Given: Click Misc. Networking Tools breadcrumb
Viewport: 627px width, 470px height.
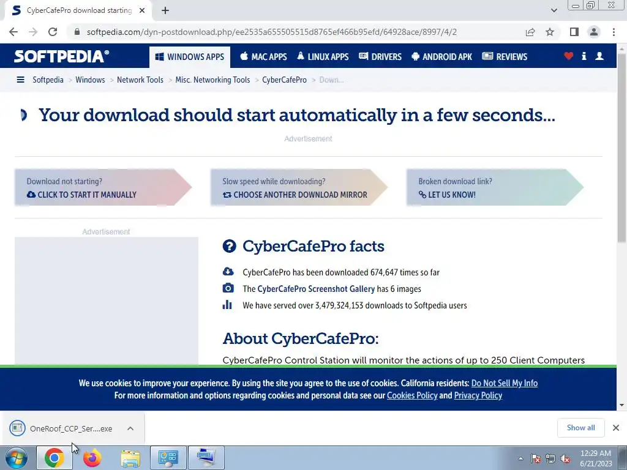Looking at the screenshot, I should click(x=212, y=80).
